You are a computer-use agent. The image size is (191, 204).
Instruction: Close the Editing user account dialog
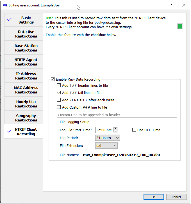point(184,5)
